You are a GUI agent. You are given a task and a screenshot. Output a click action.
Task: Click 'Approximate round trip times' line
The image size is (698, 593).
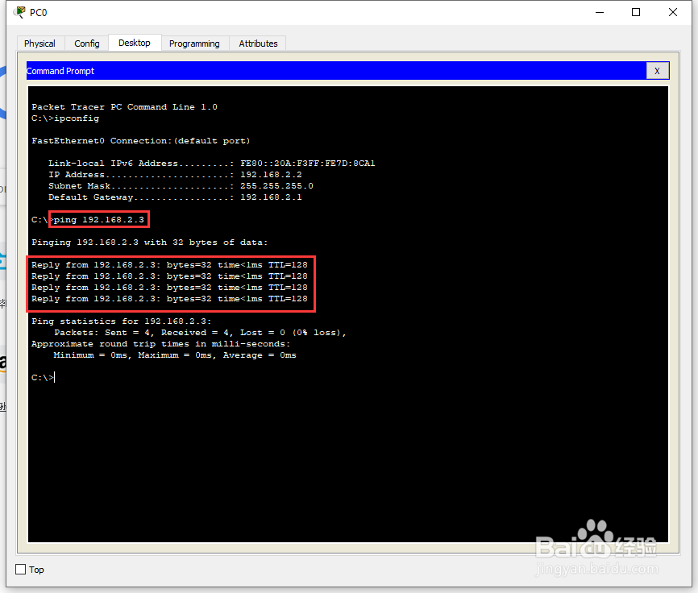[x=160, y=344]
